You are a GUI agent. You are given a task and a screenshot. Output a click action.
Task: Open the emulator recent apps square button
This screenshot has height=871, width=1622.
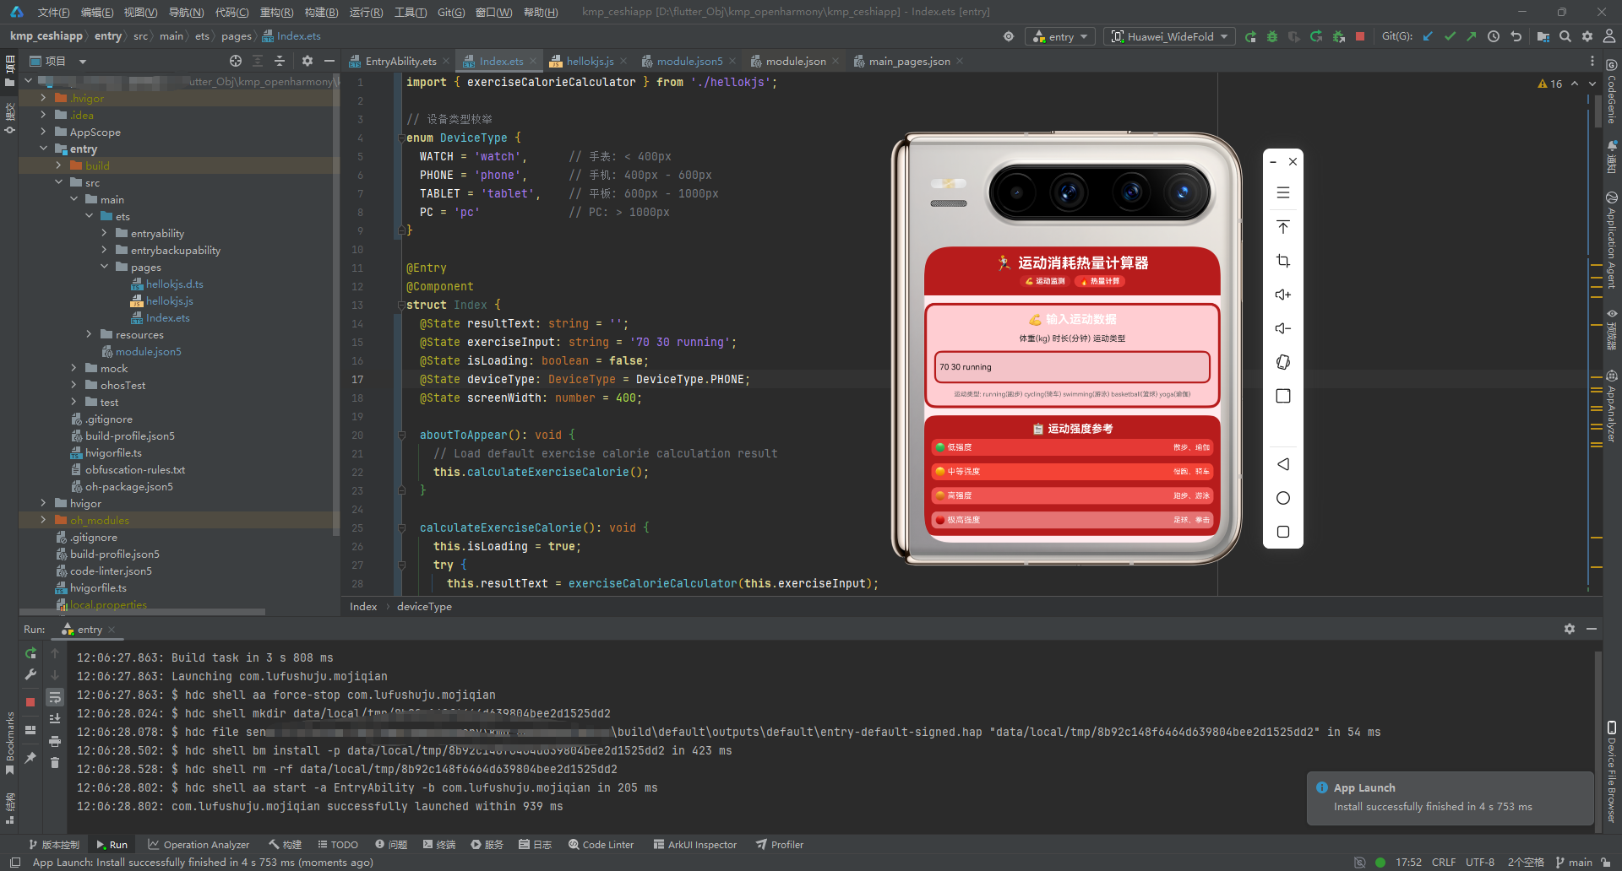[1283, 532]
